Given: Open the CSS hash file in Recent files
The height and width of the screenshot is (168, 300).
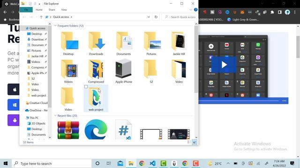Looking at the screenshot, I should coord(123,130).
